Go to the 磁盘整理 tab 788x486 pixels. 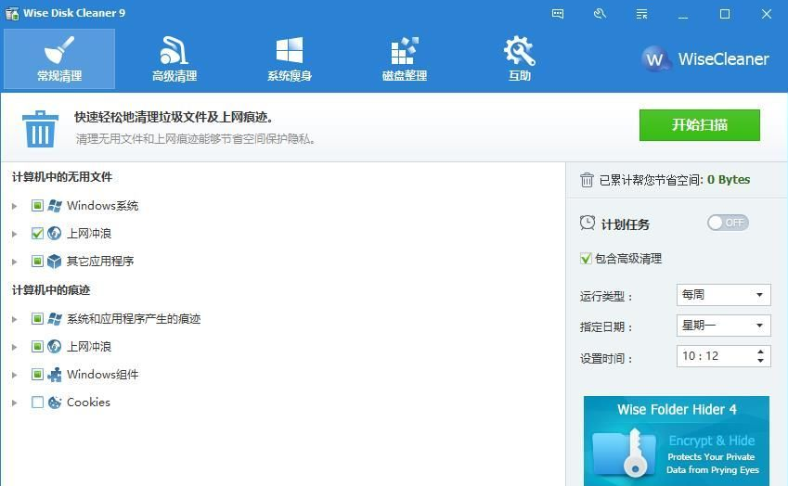[405, 58]
